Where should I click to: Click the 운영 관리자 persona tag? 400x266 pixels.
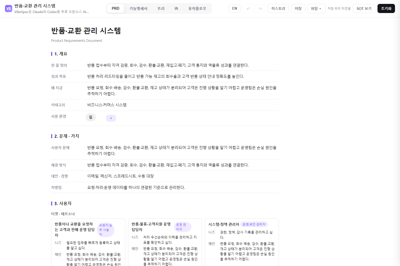click(x=182, y=227)
